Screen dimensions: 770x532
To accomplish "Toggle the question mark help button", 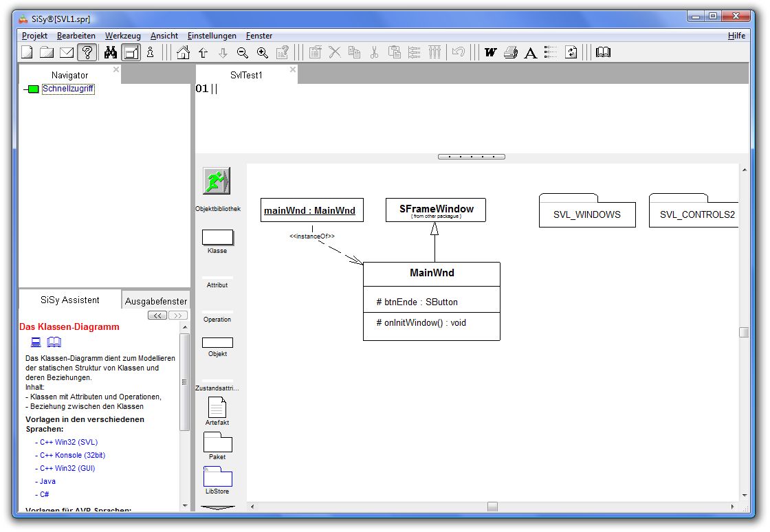I will (x=87, y=52).
